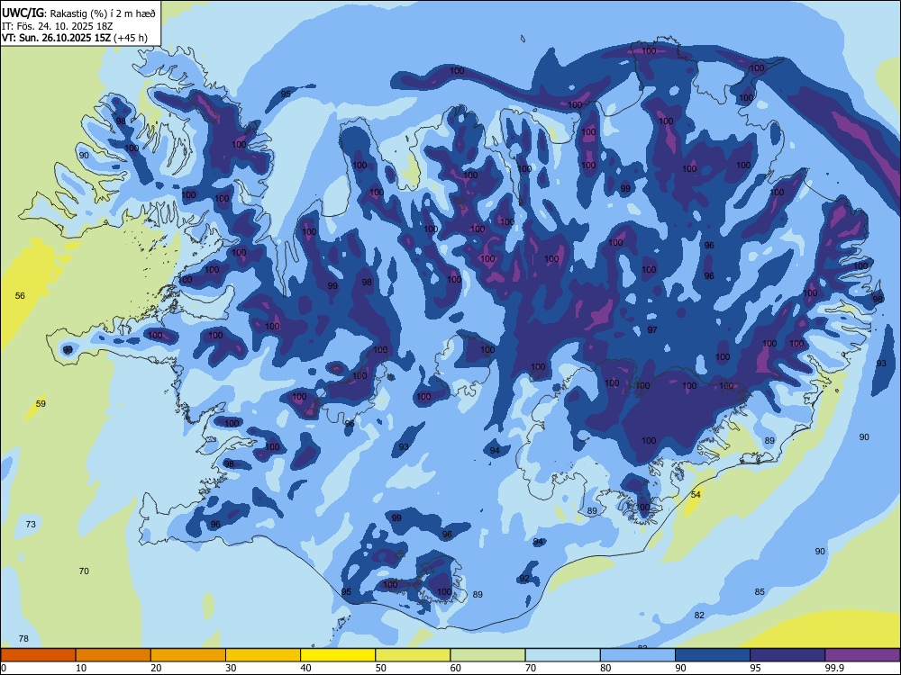
Task: Click the '82' humidity value on the map
Action: point(699,616)
